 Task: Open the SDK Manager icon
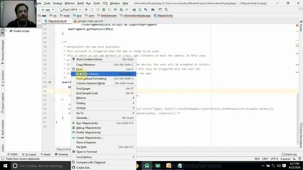click(x=146, y=9)
